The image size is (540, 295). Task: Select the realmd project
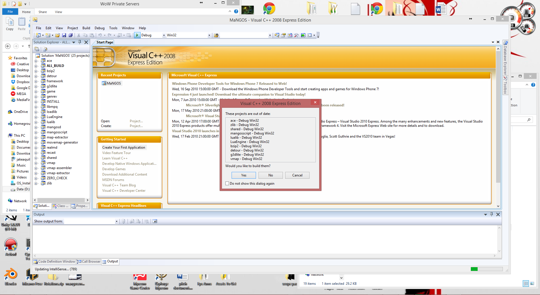(52, 147)
